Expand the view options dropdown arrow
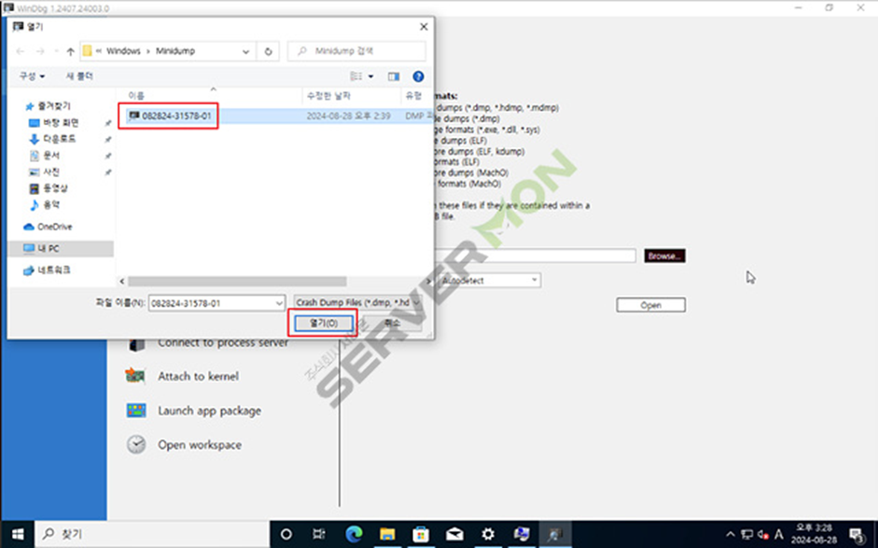The width and height of the screenshot is (878, 548). click(370, 76)
